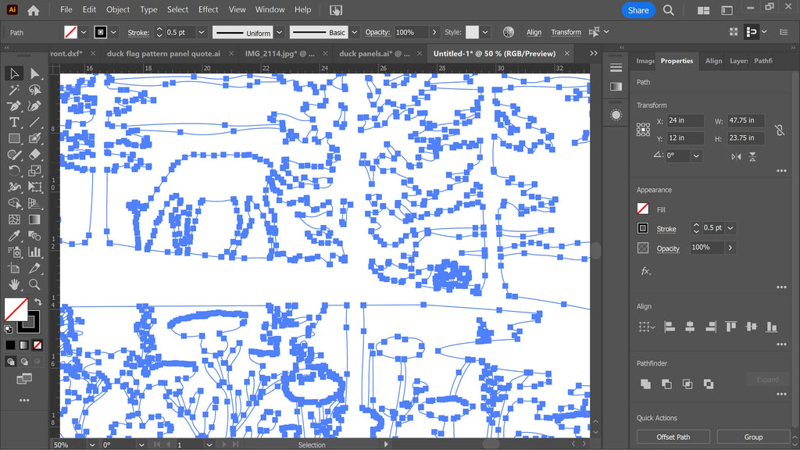Image resolution: width=800 pixels, height=450 pixels.
Task: Set paint to None
Action: coord(37,345)
